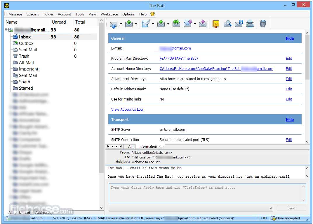Open the Options menu
Screen dimensions: 313x224
(x=128, y=14)
